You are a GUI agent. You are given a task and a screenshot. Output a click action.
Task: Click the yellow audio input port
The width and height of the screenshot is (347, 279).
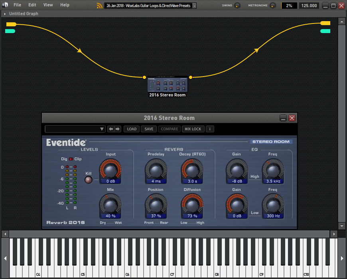[x=11, y=24]
